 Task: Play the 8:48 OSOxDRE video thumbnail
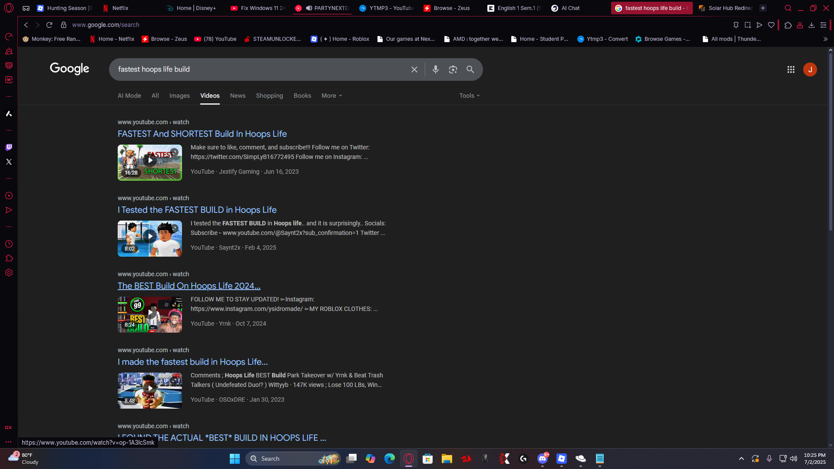(150, 390)
